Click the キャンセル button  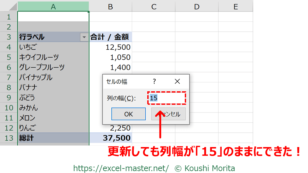point(168,114)
